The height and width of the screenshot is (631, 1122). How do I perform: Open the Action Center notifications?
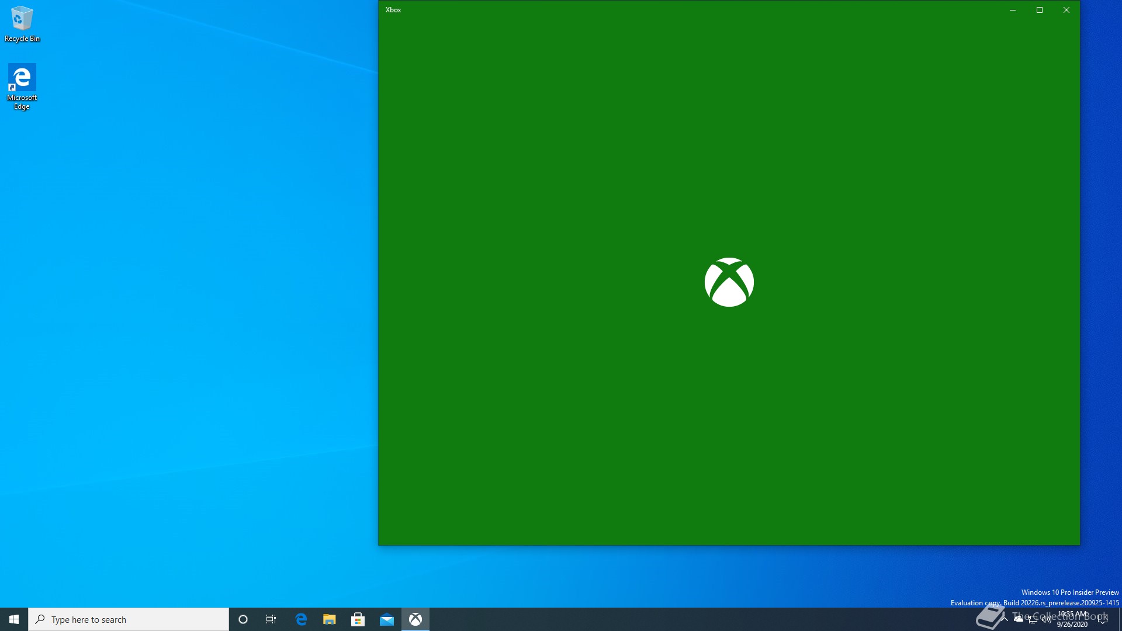1103,619
